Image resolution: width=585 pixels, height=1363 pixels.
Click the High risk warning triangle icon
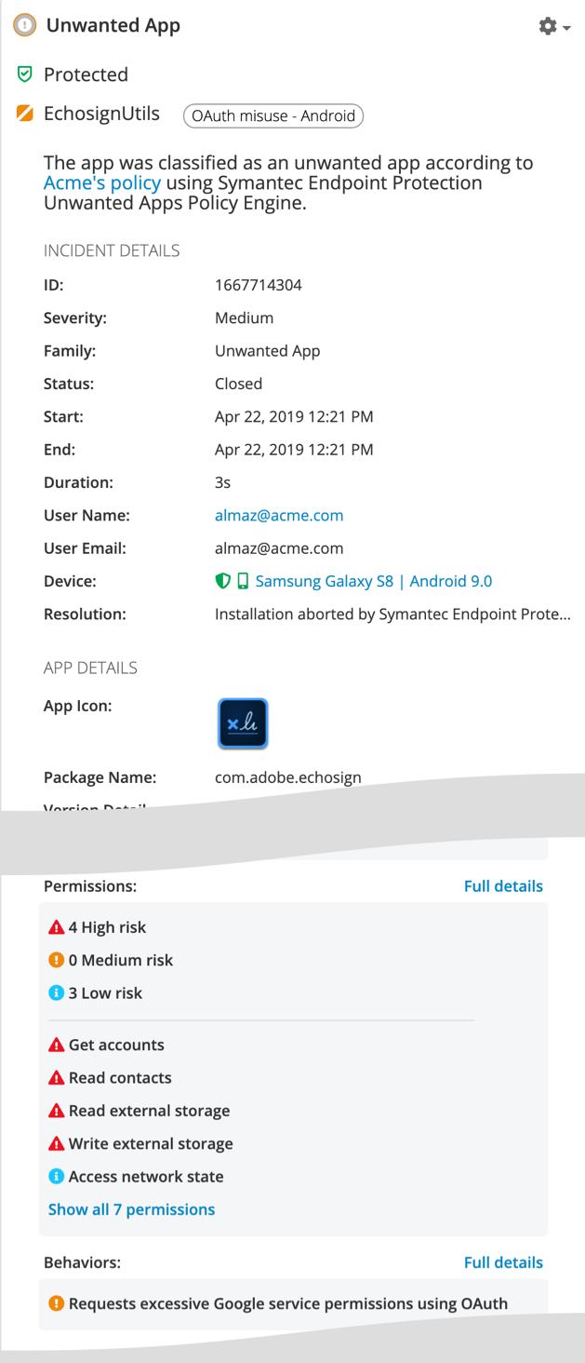click(x=56, y=927)
